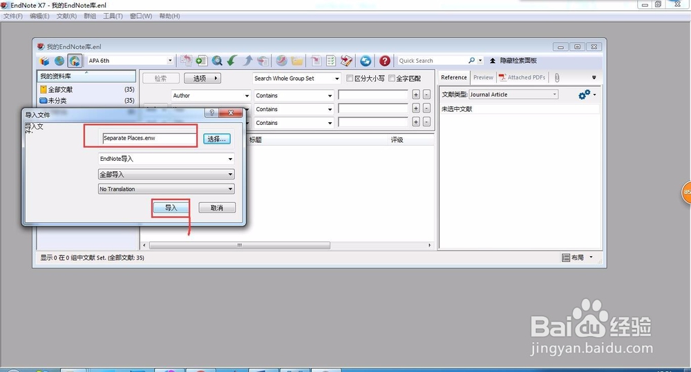Click the 导入 import button
This screenshot has width=691, height=372.
click(x=171, y=208)
